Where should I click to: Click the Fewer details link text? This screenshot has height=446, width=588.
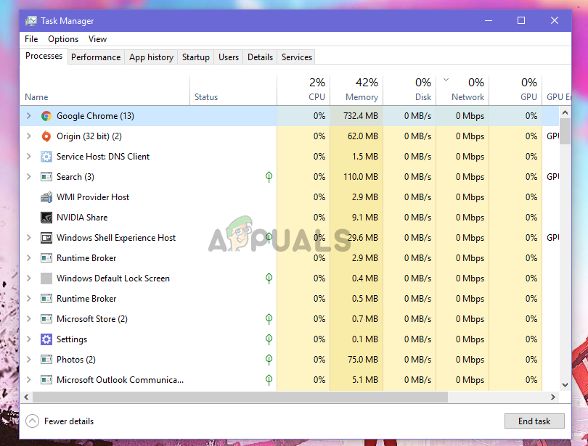pyautogui.click(x=69, y=421)
